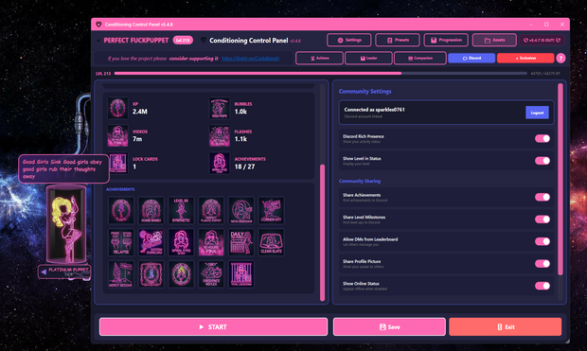Click the Total Lockdown achievement badge

point(241,274)
